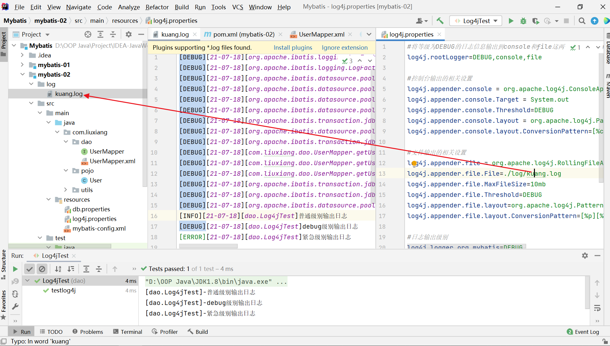This screenshot has width=610, height=346.
Task: Go to next highlighted error in log4j.properties
Action: coord(598,47)
